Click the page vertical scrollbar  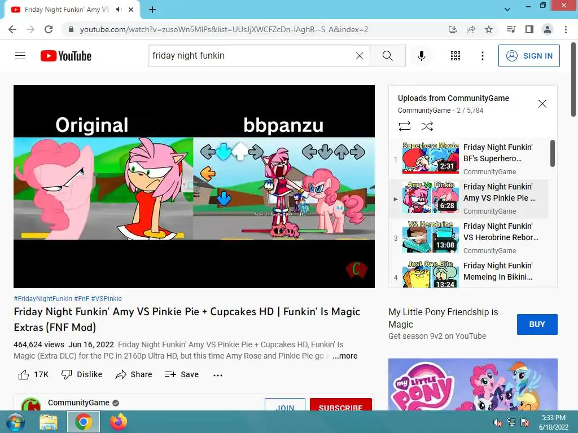click(574, 79)
